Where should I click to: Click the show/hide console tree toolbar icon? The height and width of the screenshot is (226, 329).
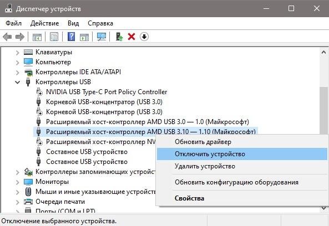coord(37,37)
